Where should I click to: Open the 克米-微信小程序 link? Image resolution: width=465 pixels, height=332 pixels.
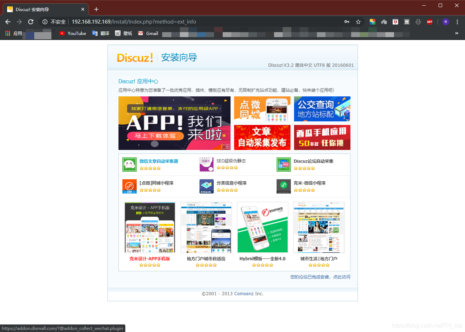(x=310, y=183)
